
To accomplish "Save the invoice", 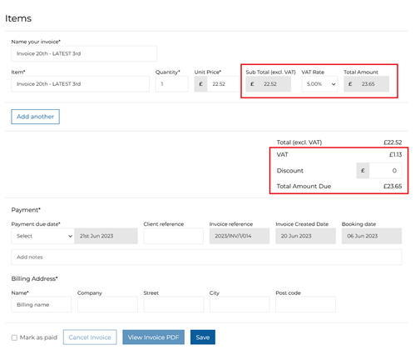I will (x=203, y=337).
